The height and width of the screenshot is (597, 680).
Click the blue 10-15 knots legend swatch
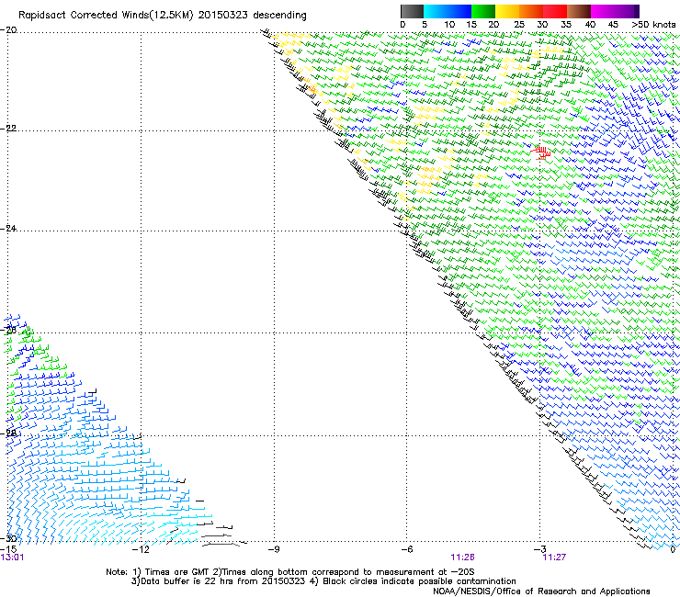[459, 11]
